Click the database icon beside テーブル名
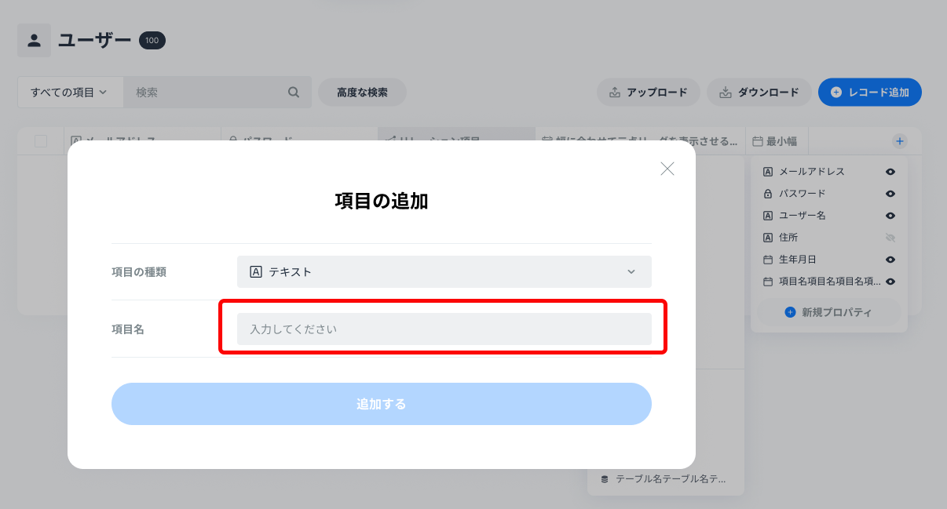Image resolution: width=947 pixels, height=509 pixels. [x=605, y=478]
